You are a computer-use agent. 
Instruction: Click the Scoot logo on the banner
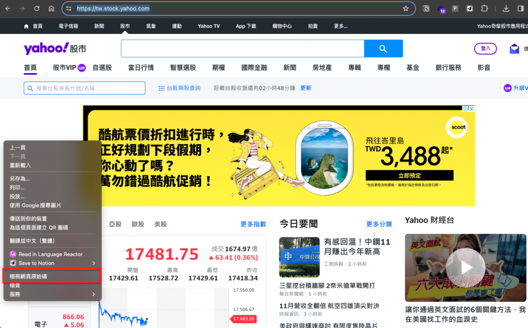[x=457, y=127]
